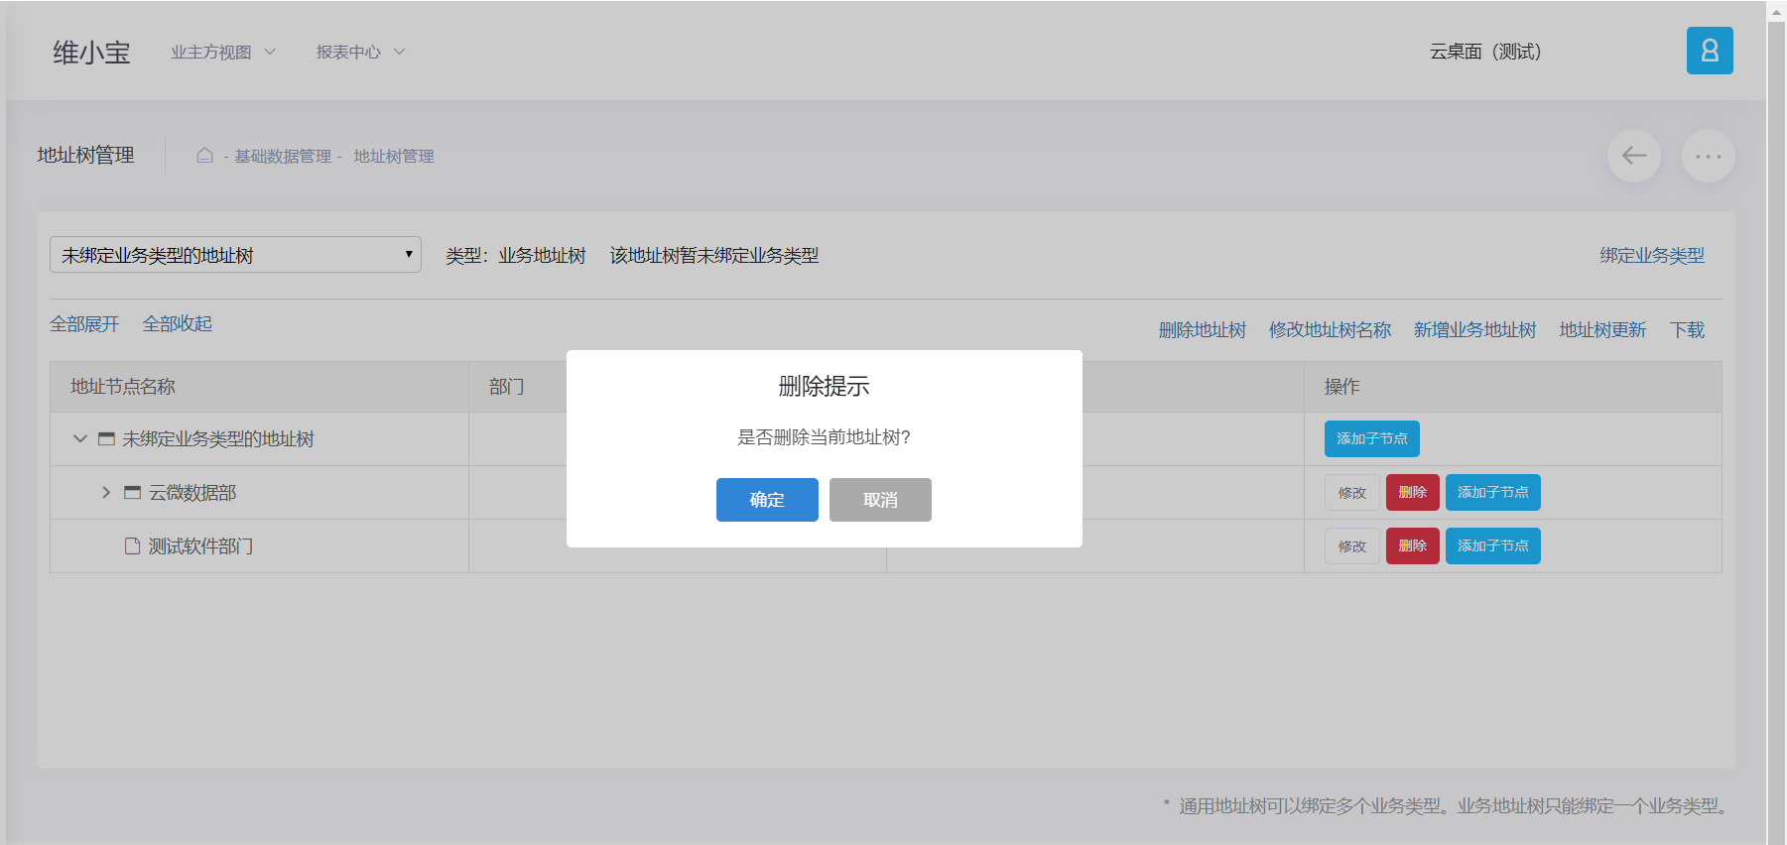Select the 测试软件部门 tree row label
The width and height of the screenshot is (1787, 845).
pyautogui.click(x=200, y=546)
